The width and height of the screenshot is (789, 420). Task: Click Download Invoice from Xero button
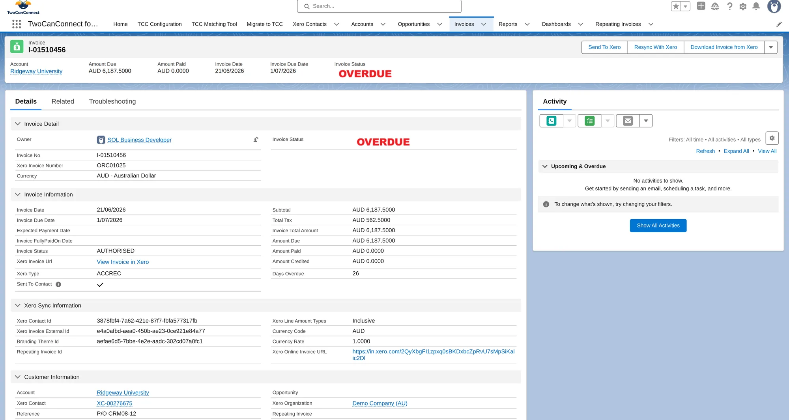pos(724,47)
